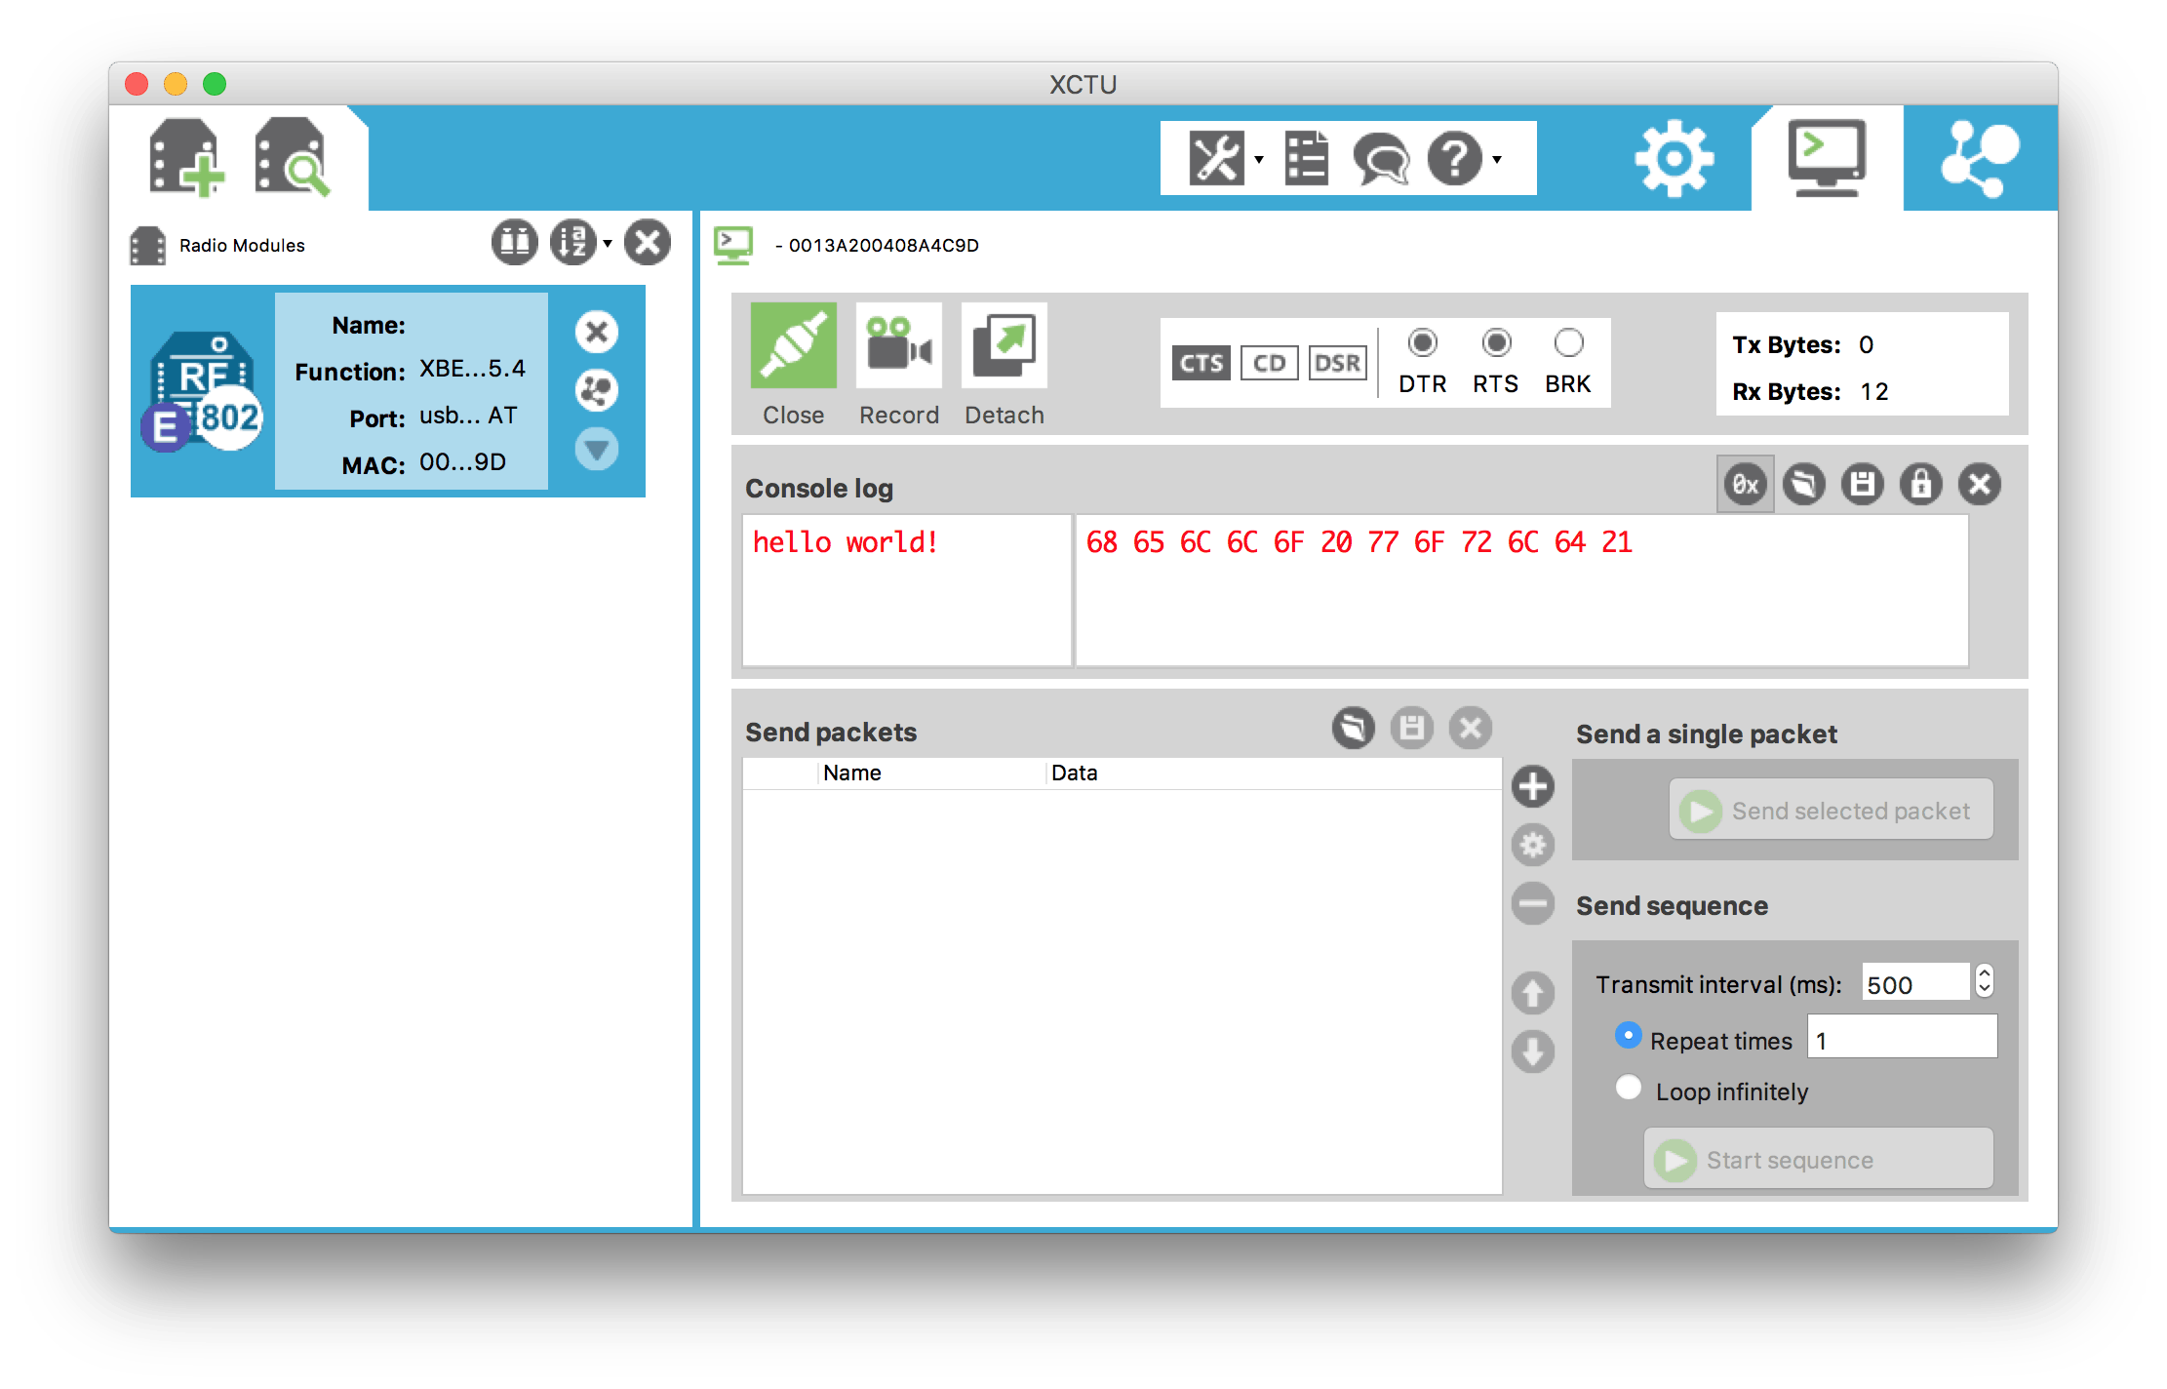This screenshot has width=2167, height=1389.
Task: Switch to Consoles working mode tab
Action: 1827,158
